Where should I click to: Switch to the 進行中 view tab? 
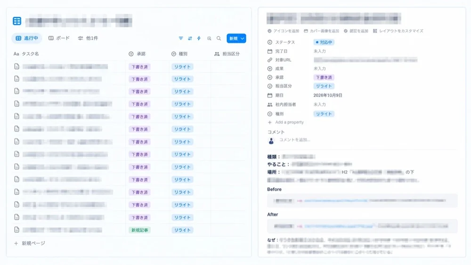click(27, 39)
